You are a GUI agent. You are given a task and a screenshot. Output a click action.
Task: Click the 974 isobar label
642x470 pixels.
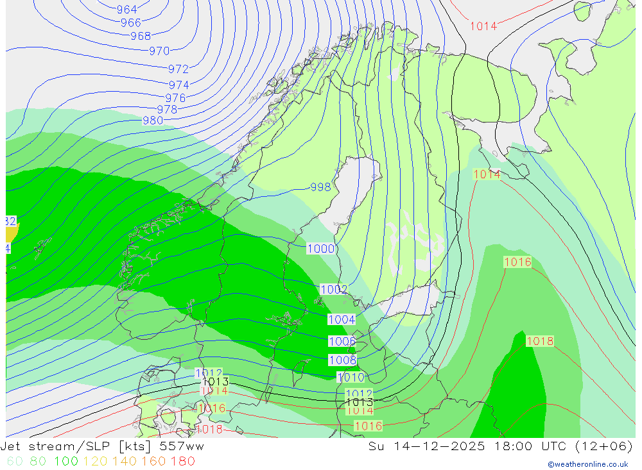[179, 85]
